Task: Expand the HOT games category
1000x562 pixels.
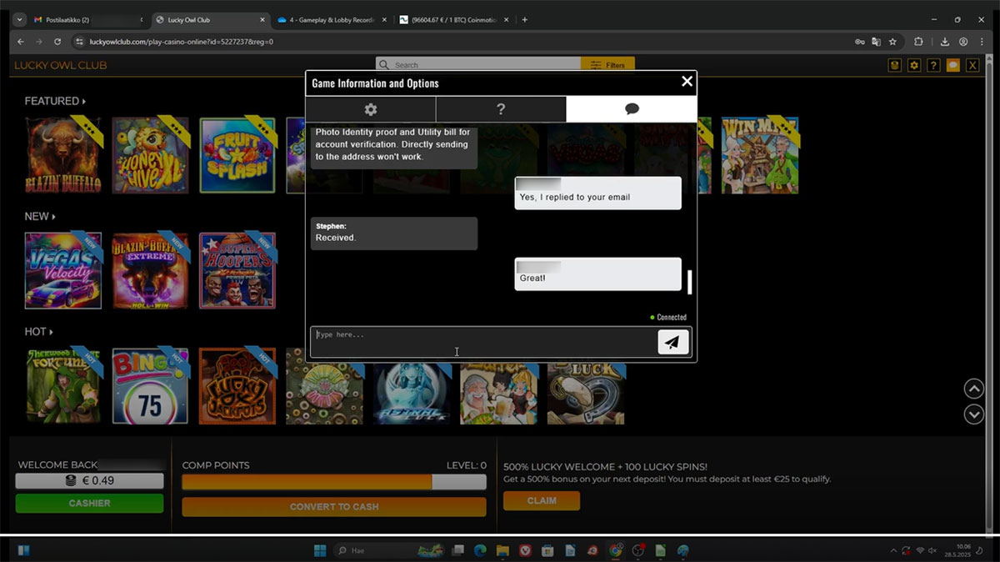Action: pyautogui.click(x=38, y=331)
